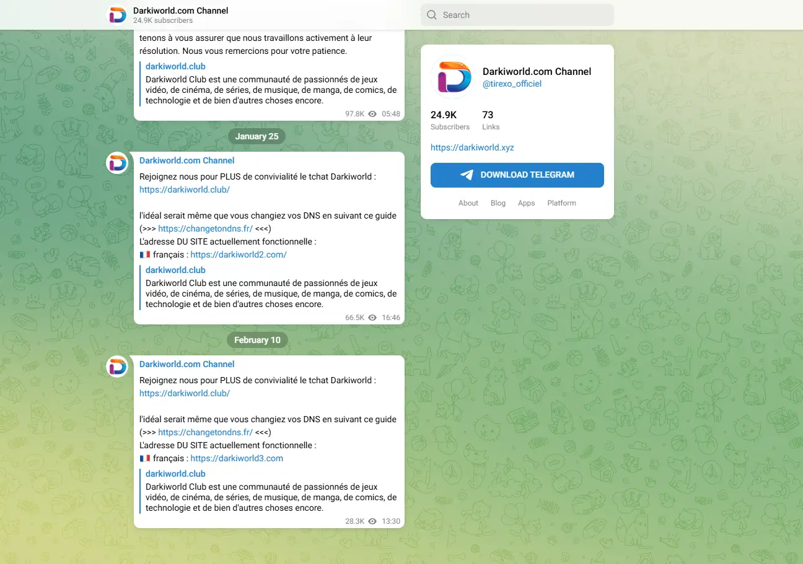Click the large Darkiworld logo in the info card

coord(452,77)
